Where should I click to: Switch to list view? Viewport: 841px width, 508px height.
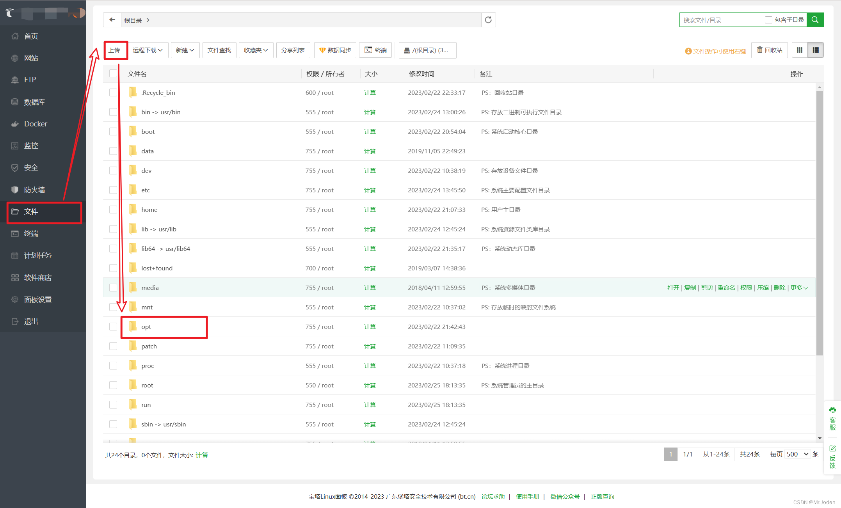(816, 50)
